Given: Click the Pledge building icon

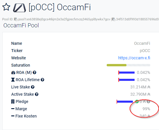Looking at the screenshot, I should coord(13,101).
